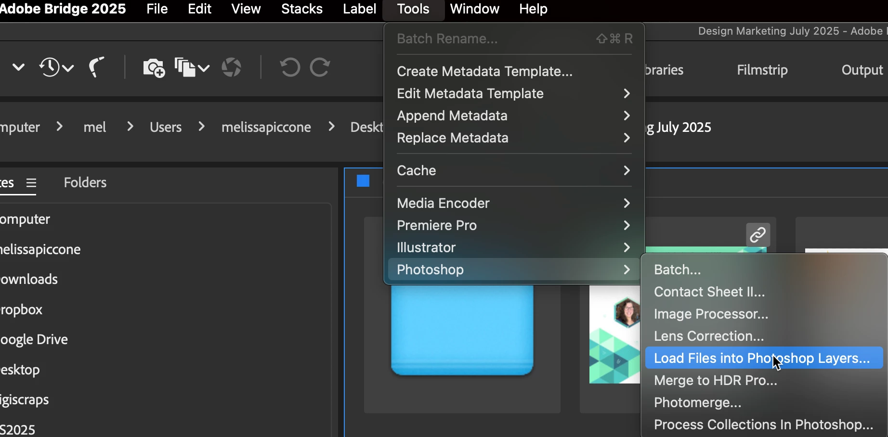The height and width of the screenshot is (437, 888).
Task: Expand the Premiere Pro submenu
Action: pos(514,225)
